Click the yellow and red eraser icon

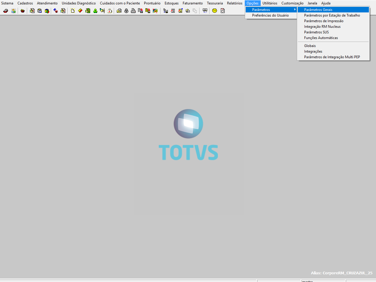coord(80,11)
